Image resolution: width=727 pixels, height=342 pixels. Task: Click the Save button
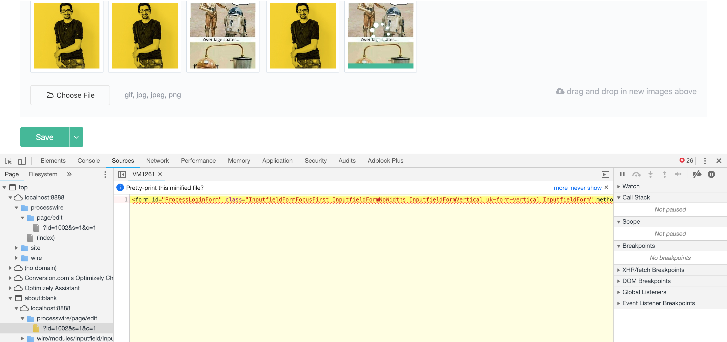44,137
